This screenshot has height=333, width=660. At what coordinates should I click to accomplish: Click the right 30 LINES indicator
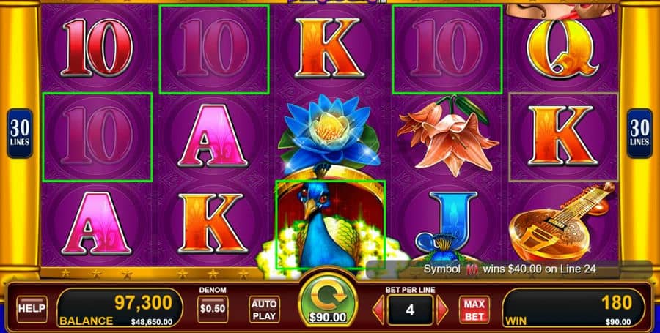pos(639,133)
